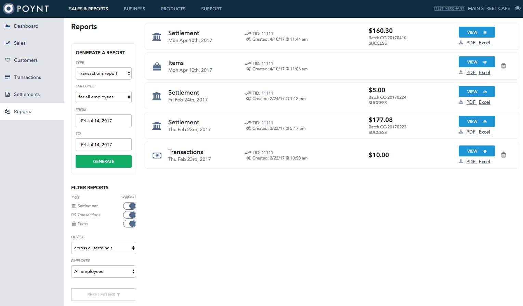523x306 pixels.
Task: View the $160.30 settlement report
Action: point(477,32)
